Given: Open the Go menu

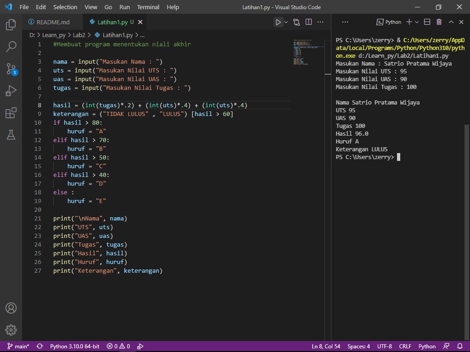Looking at the screenshot, I should click(x=108, y=7).
